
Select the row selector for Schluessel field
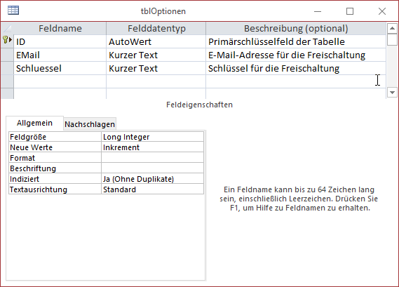tap(7, 68)
